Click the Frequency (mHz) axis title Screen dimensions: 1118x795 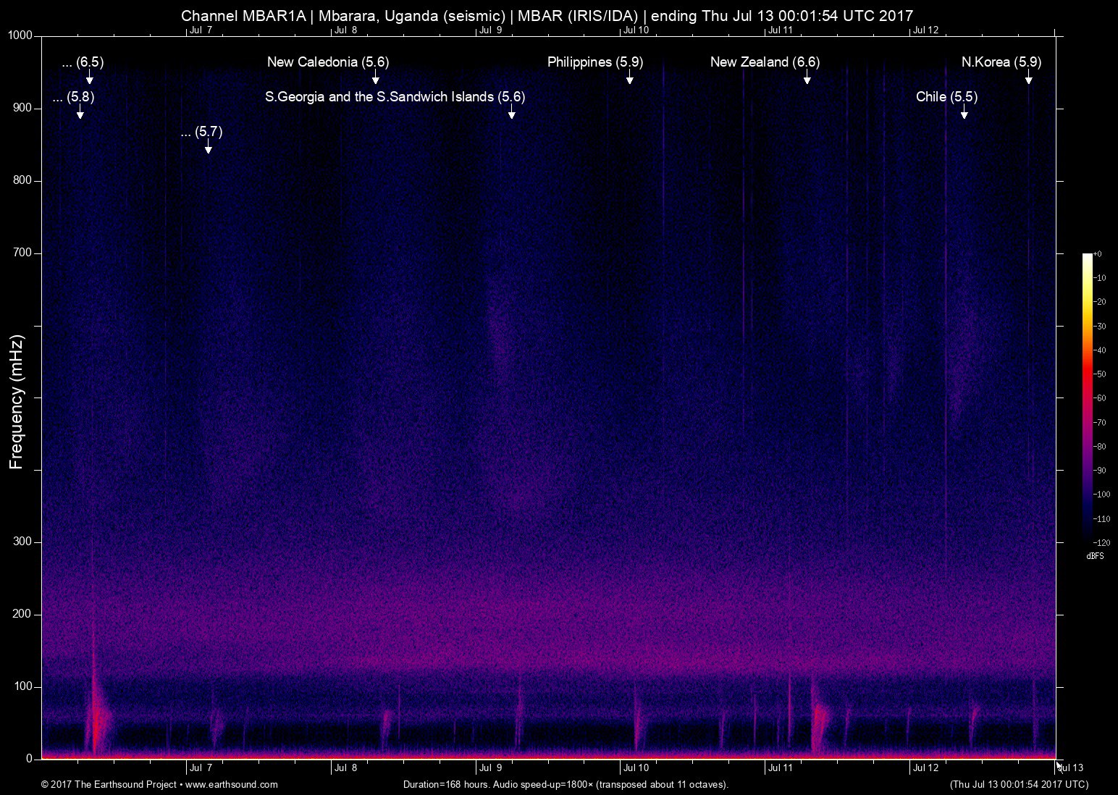click(x=17, y=402)
